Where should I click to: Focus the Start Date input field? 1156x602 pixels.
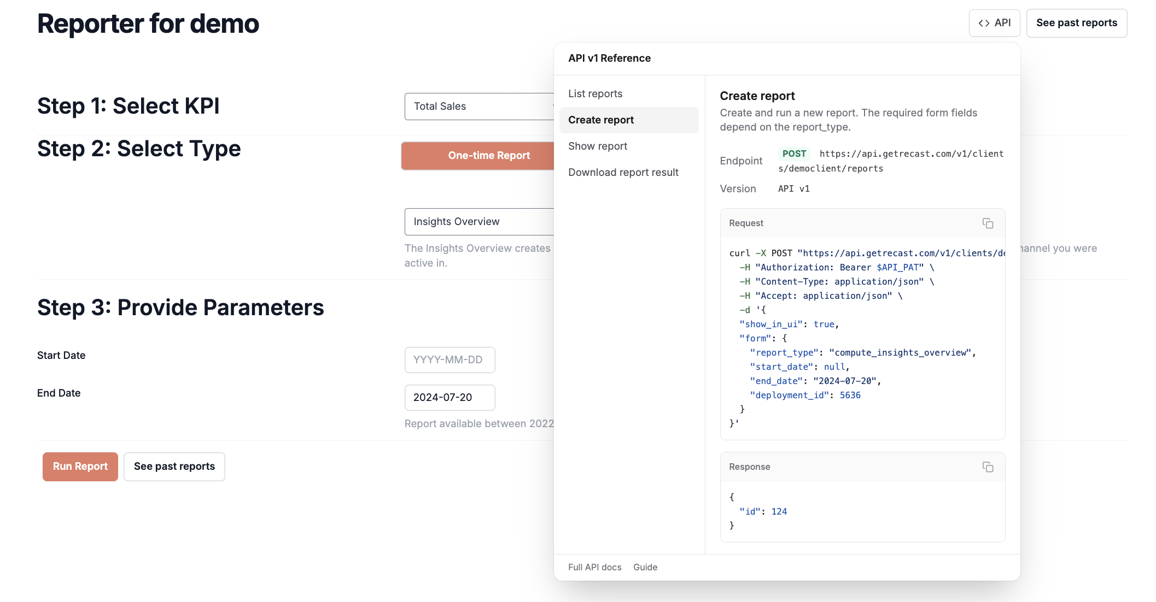tap(449, 360)
